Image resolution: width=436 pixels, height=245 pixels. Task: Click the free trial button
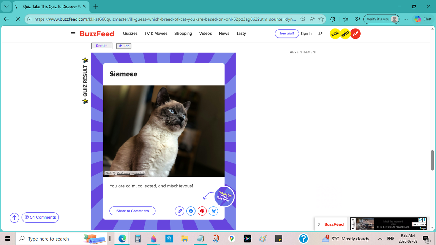[287, 34]
